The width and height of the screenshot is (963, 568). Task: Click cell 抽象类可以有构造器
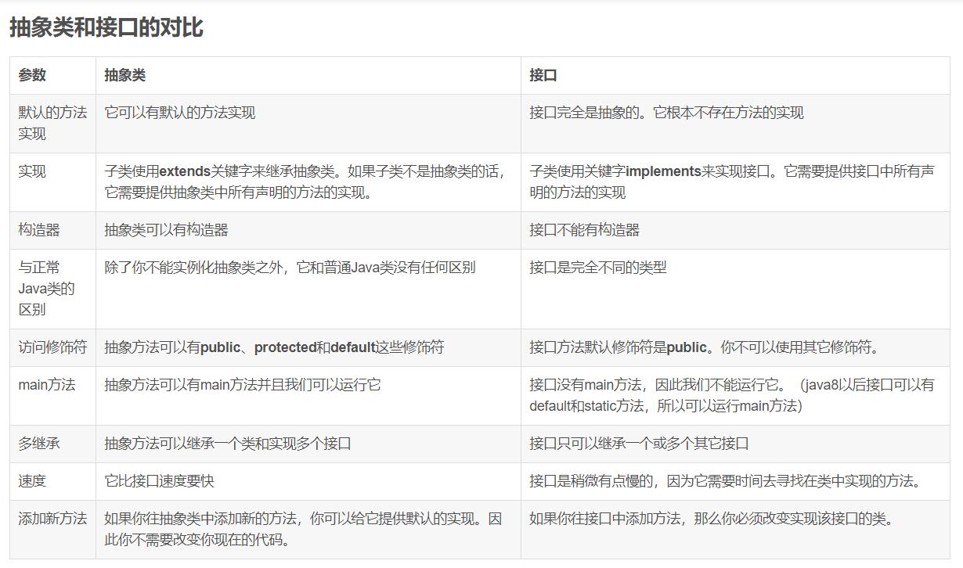(308, 230)
